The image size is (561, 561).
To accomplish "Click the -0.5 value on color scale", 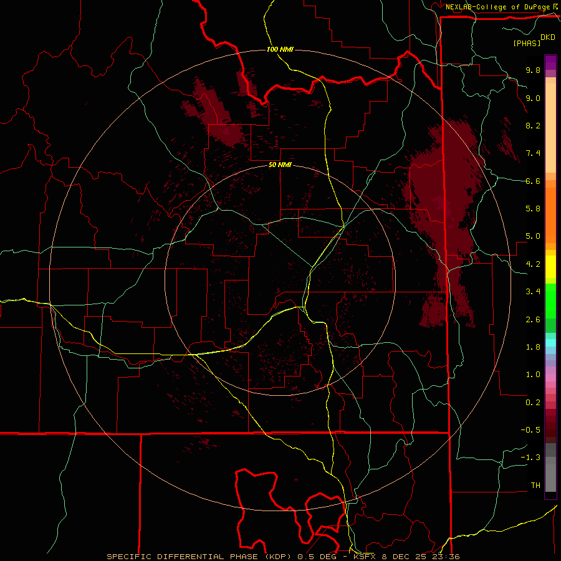I will pyautogui.click(x=530, y=430).
